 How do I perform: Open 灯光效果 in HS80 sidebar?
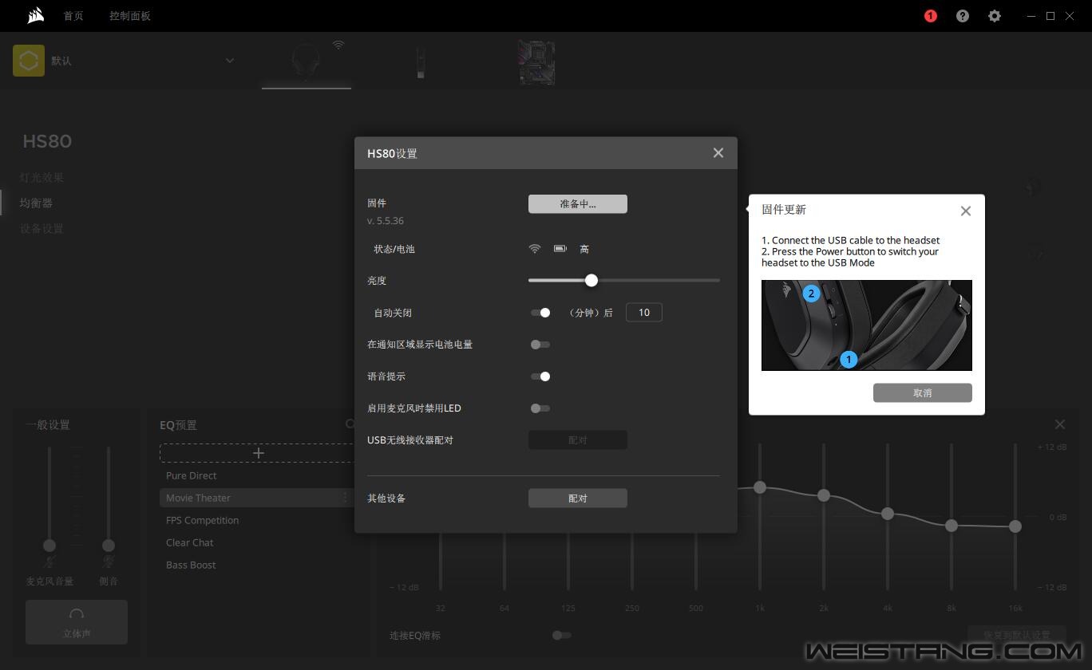[42, 177]
